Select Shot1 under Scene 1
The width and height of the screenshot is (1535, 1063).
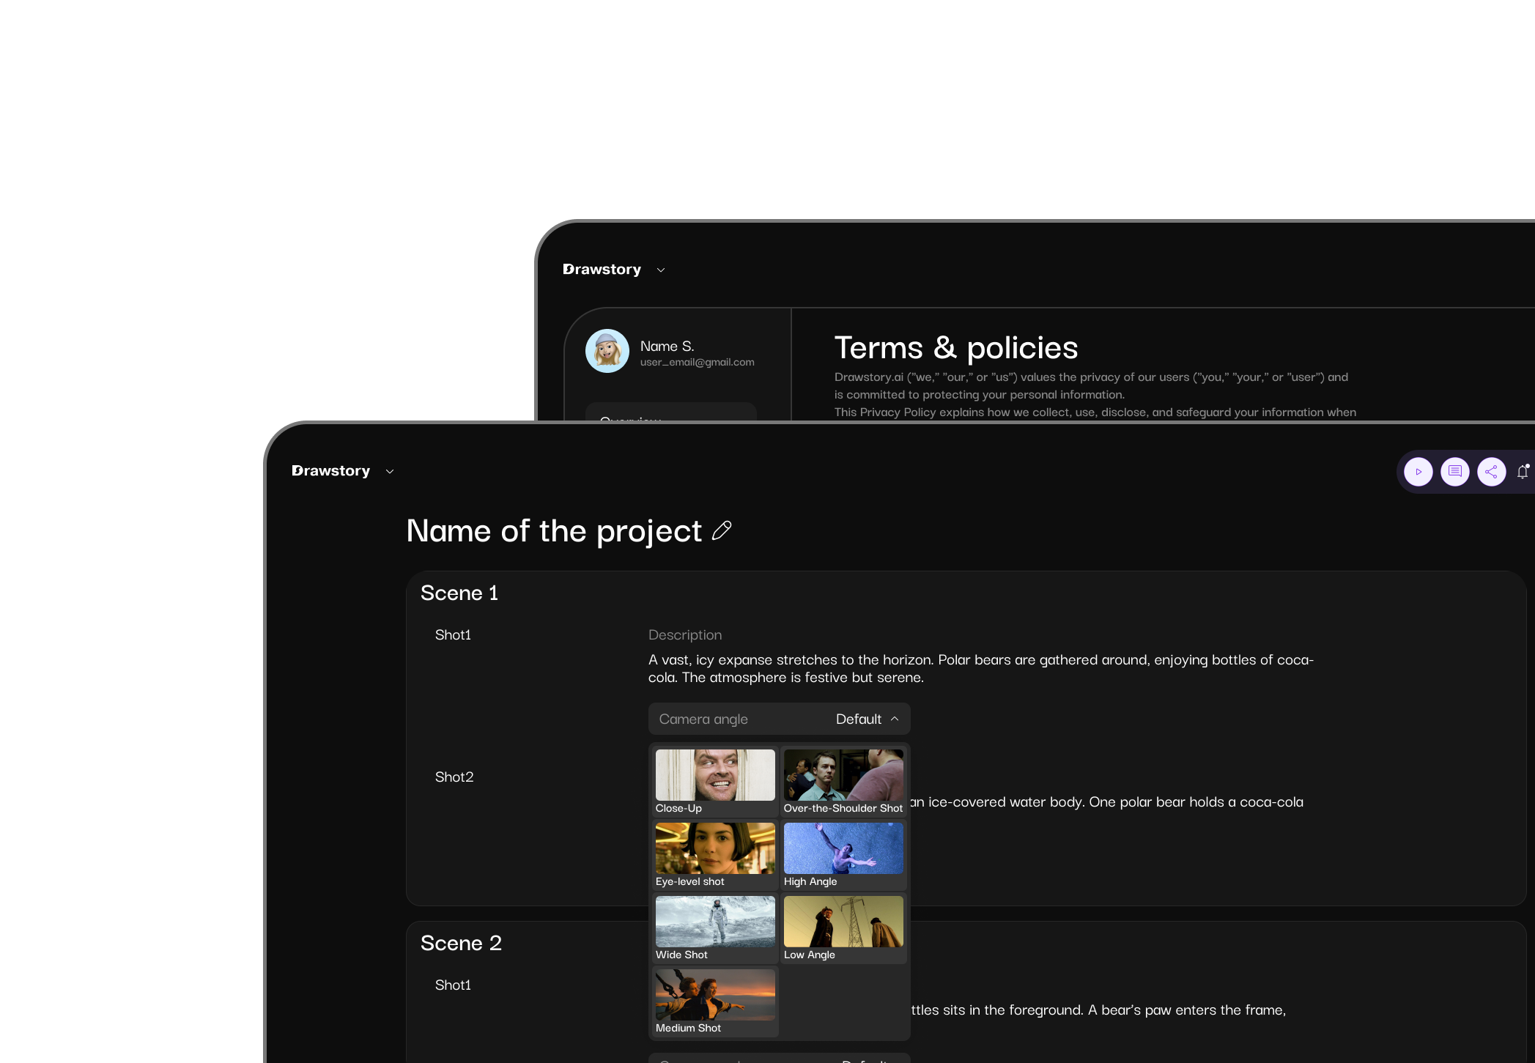coord(453,635)
